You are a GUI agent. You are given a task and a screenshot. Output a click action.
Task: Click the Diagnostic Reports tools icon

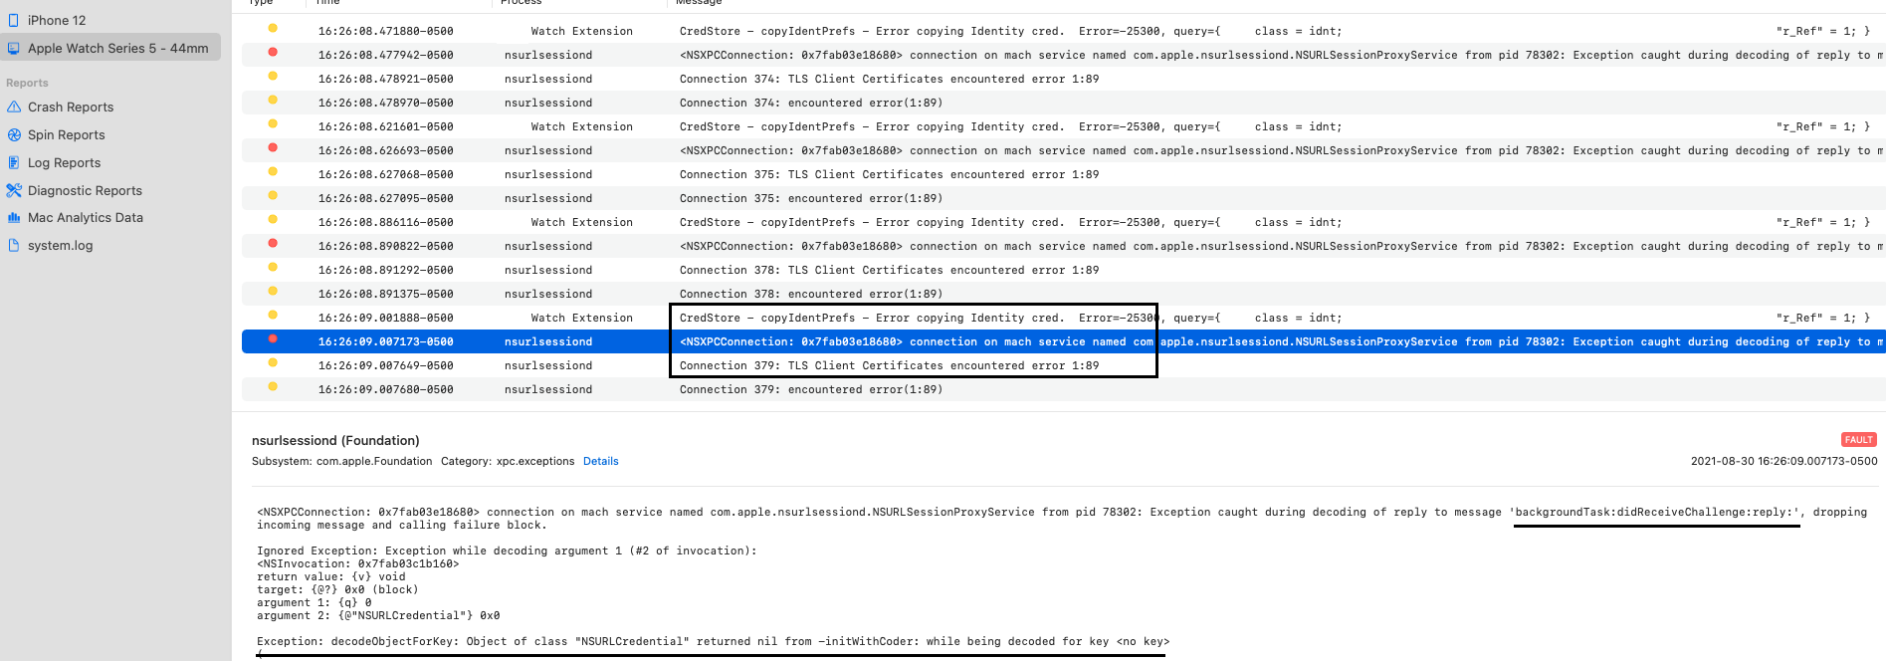coord(14,190)
